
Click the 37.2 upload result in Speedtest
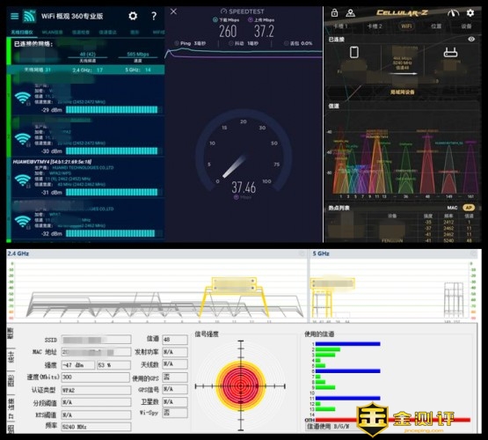(x=264, y=32)
